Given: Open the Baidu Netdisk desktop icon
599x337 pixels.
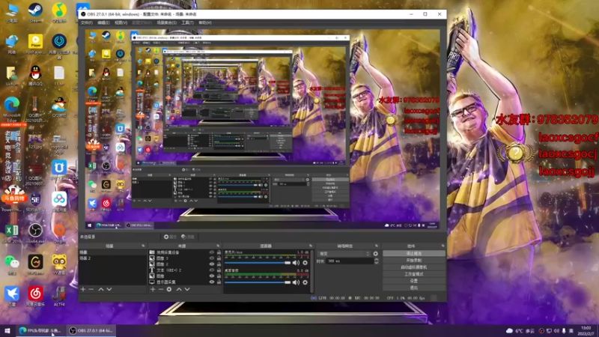Looking at the screenshot, I should (59, 199).
